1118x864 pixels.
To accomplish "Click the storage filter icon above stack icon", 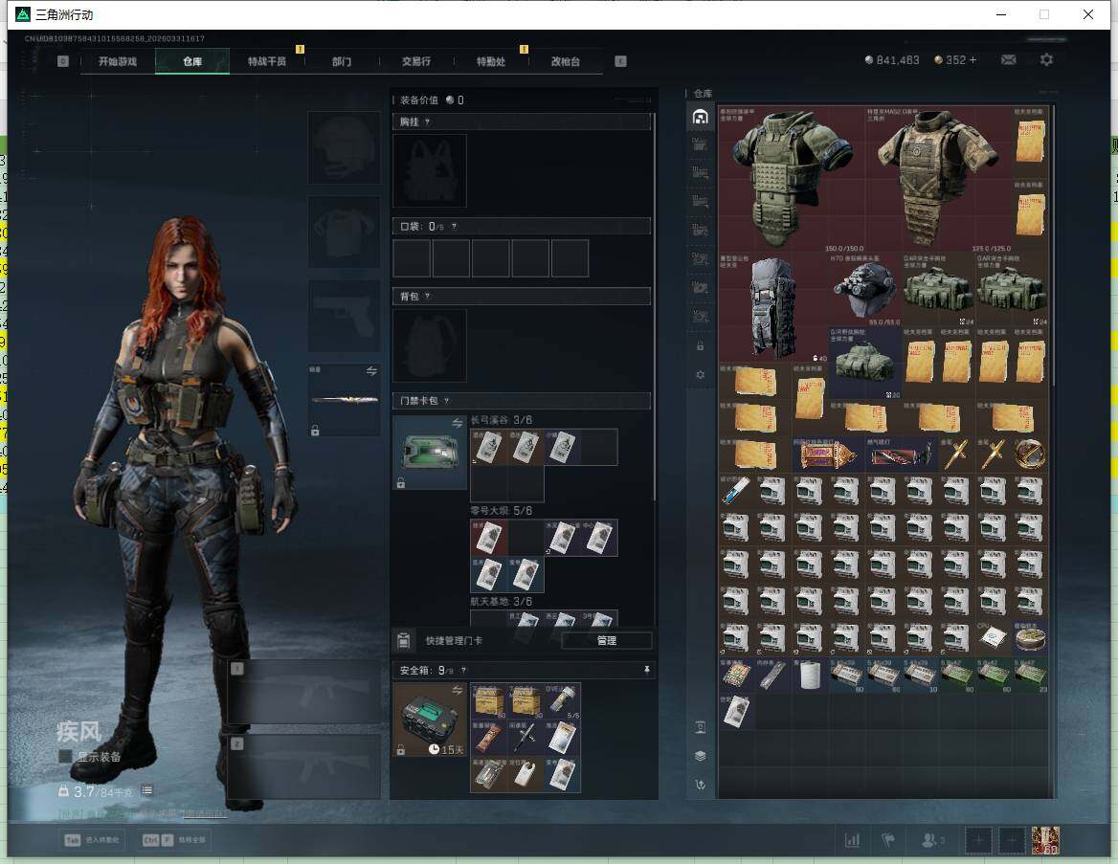I will (700, 727).
